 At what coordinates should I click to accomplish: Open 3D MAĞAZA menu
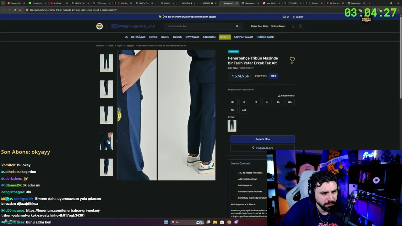click(x=138, y=37)
